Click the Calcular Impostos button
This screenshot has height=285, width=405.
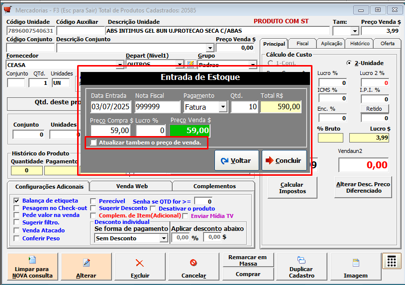(x=292, y=188)
